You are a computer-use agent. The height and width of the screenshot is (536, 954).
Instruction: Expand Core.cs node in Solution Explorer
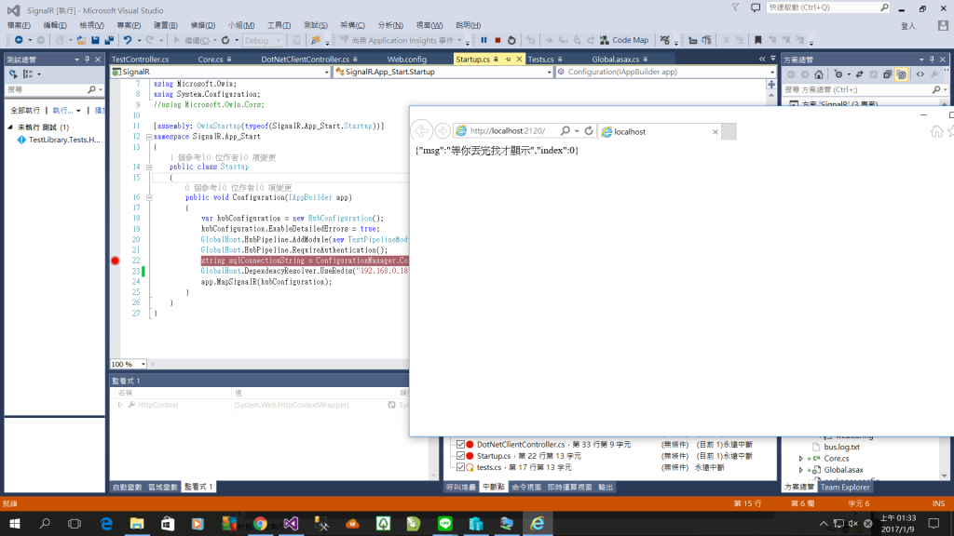coord(800,459)
